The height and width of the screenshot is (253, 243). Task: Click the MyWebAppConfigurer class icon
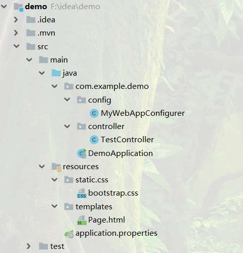[94, 113]
